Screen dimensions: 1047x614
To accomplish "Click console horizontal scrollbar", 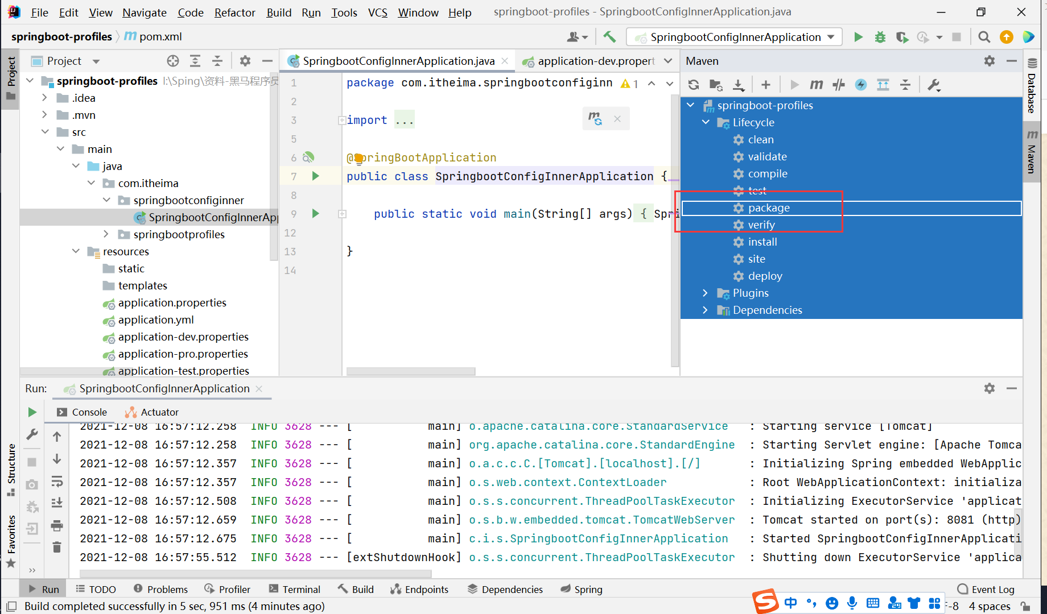I will tap(255, 573).
